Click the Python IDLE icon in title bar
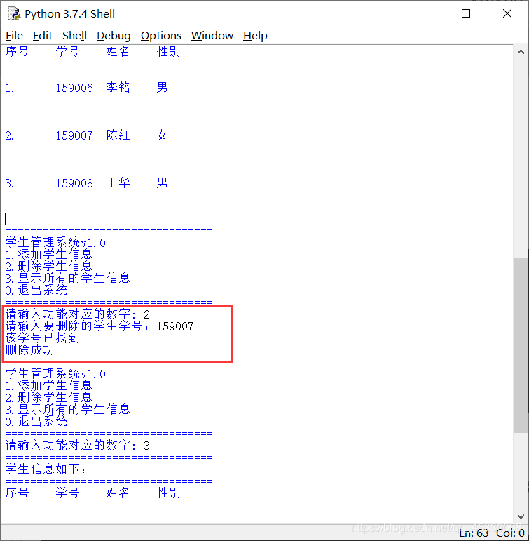This screenshot has width=529, height=541. tap(14, 13)
